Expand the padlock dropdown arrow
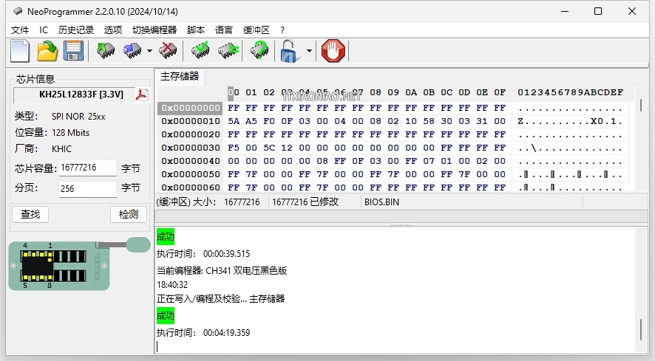655x361 pixels. (x=309, y=52)
